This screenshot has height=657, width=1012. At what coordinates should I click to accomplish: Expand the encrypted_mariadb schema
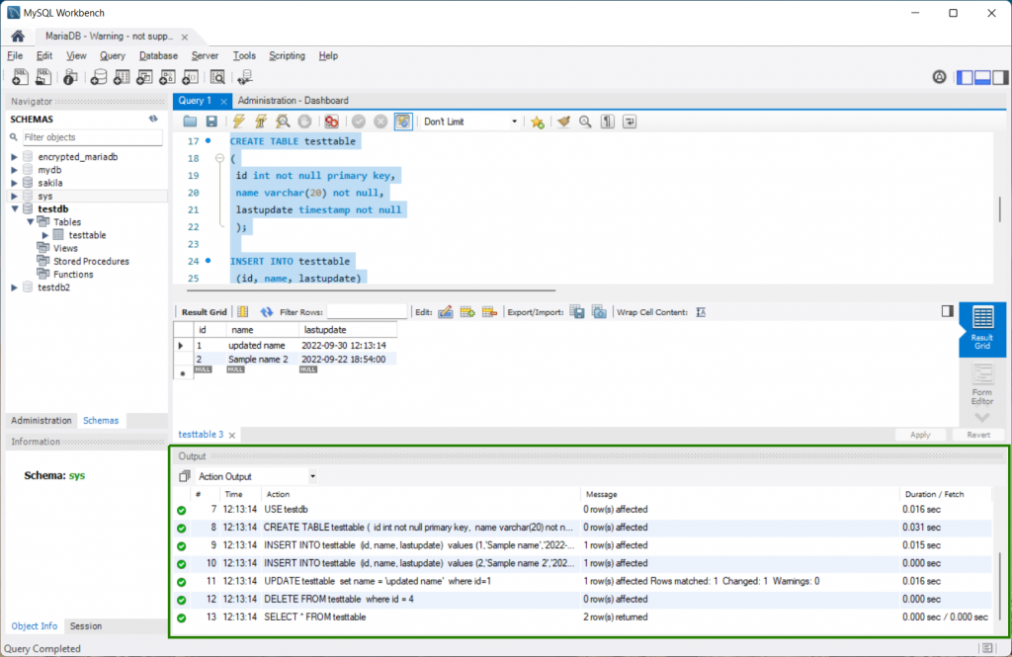14,157
